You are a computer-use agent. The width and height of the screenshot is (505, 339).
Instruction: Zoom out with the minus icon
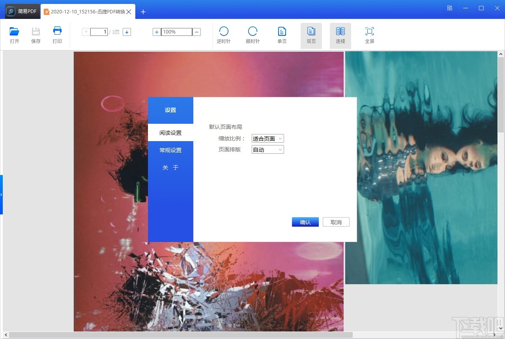pyautogui.click(x=196, y=32)
